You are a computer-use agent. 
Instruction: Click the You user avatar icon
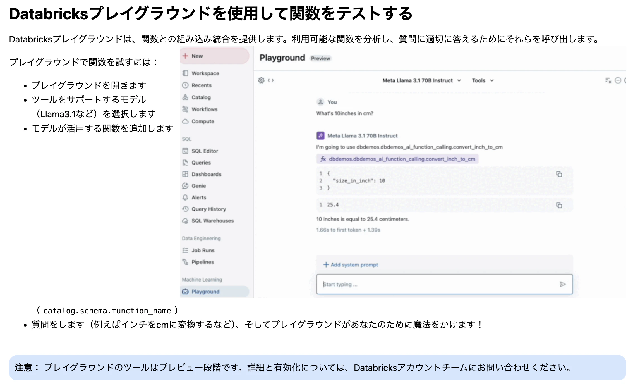(320, 102)
